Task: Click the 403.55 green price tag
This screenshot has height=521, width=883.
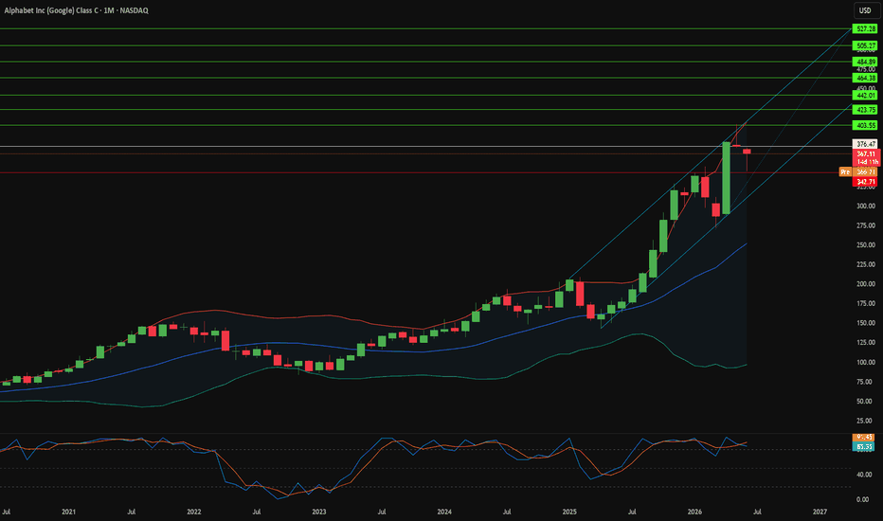Action: point(866,125)
